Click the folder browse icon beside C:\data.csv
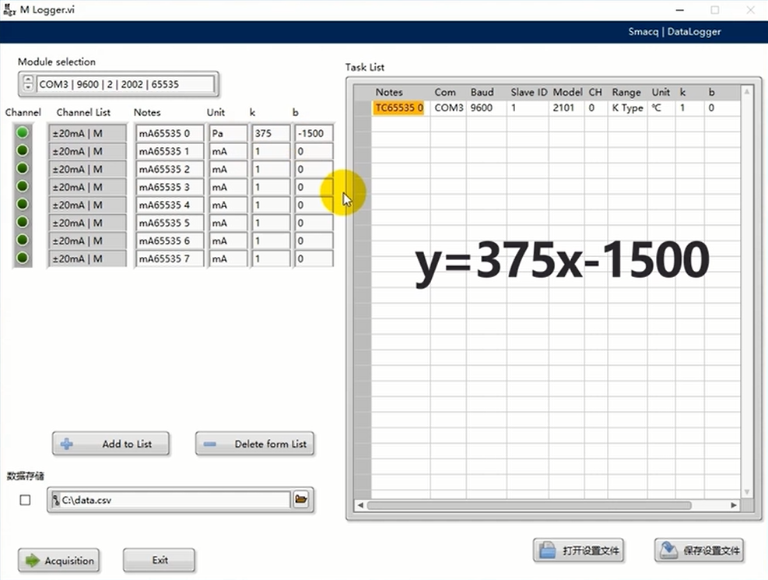The width and height of the screenshot is (768, 580). pyautogui.click(x=301, y=500)
